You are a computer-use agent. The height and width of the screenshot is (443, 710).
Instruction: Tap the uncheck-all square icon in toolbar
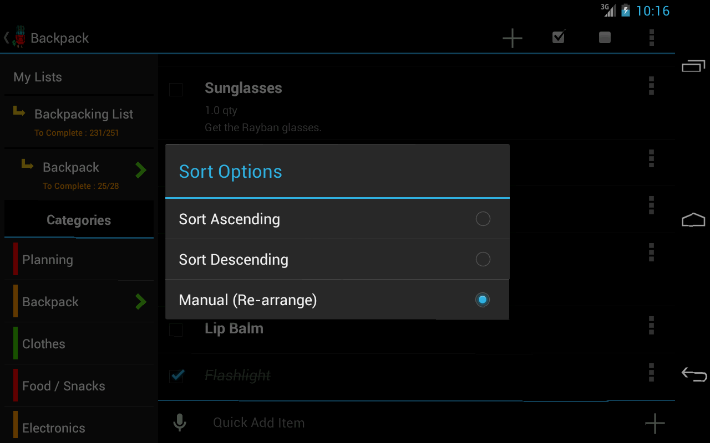(605, 37)
